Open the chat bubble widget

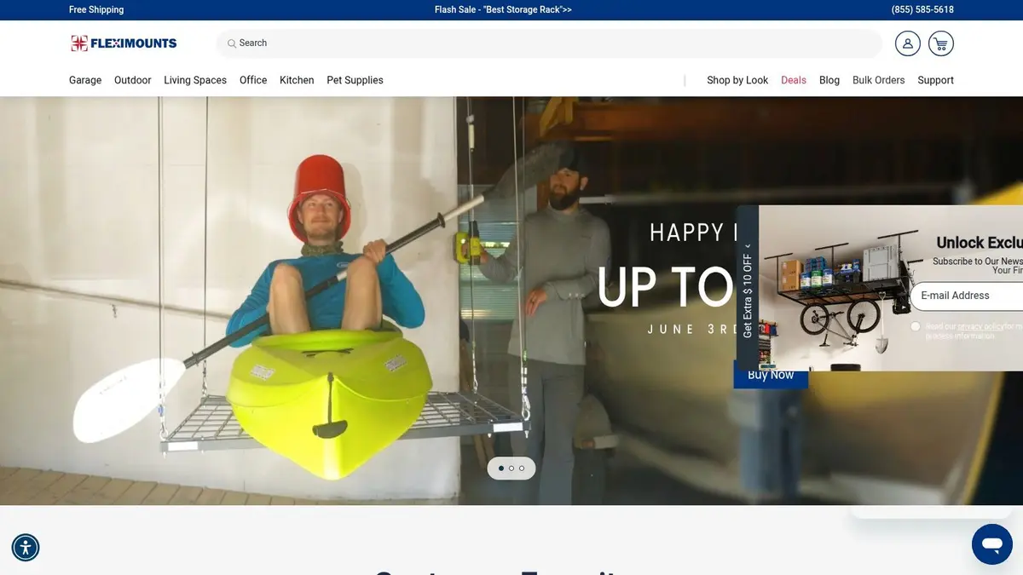pyautogui.click(x=992, y=543)
